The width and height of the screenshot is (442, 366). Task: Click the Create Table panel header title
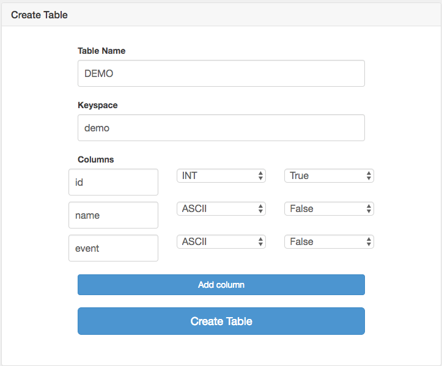(x=39, y=14)
